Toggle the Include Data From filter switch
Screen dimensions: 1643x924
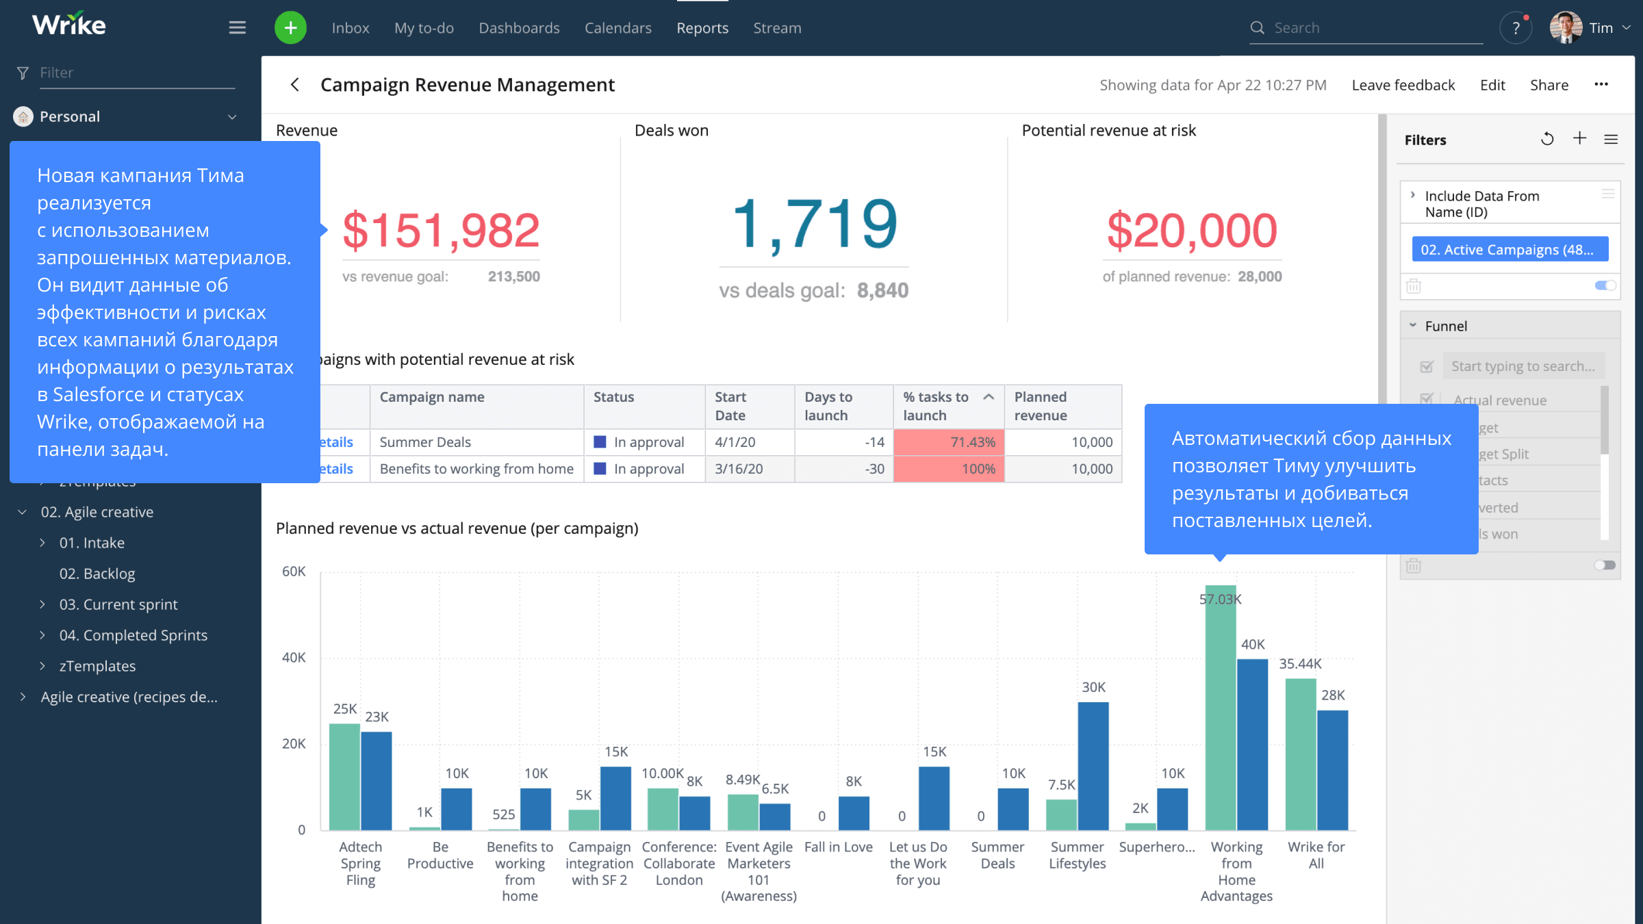(x=1605, y=285)
